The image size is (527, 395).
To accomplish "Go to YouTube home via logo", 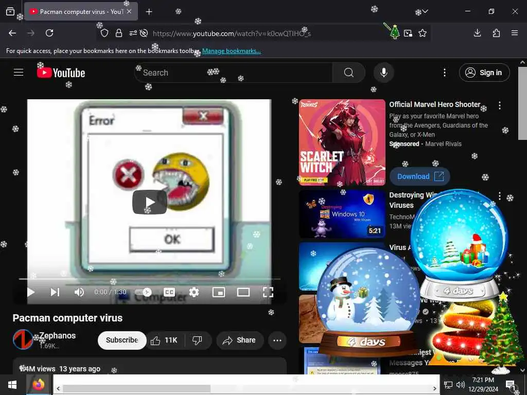I will coord(61,73).
